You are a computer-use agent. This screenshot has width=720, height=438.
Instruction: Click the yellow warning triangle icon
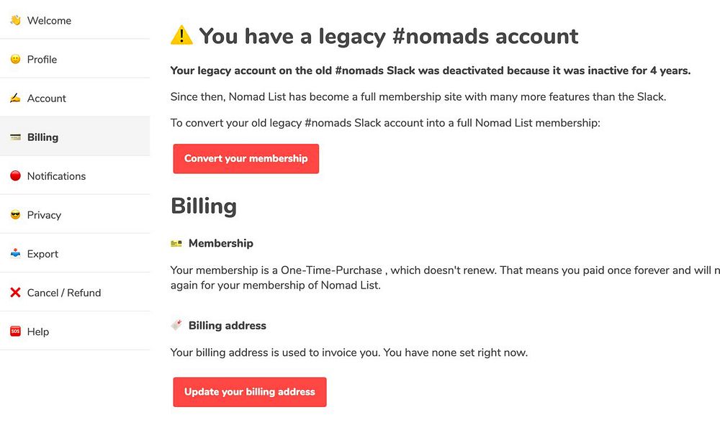coord(181,35)
